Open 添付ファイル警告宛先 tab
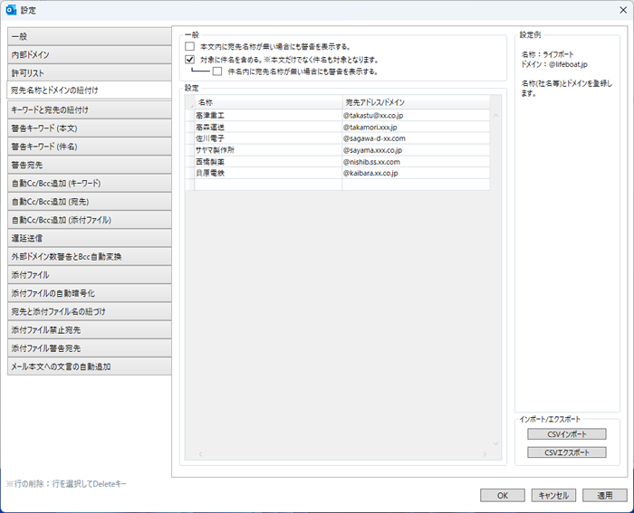634x513 pixels. (x=90, y=348)
